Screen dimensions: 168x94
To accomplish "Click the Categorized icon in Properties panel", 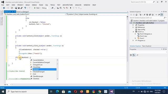I will click(131, 55).
